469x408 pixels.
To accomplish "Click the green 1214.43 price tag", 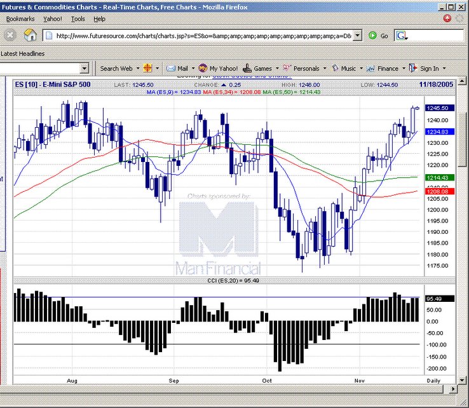I will click(440, 178).
